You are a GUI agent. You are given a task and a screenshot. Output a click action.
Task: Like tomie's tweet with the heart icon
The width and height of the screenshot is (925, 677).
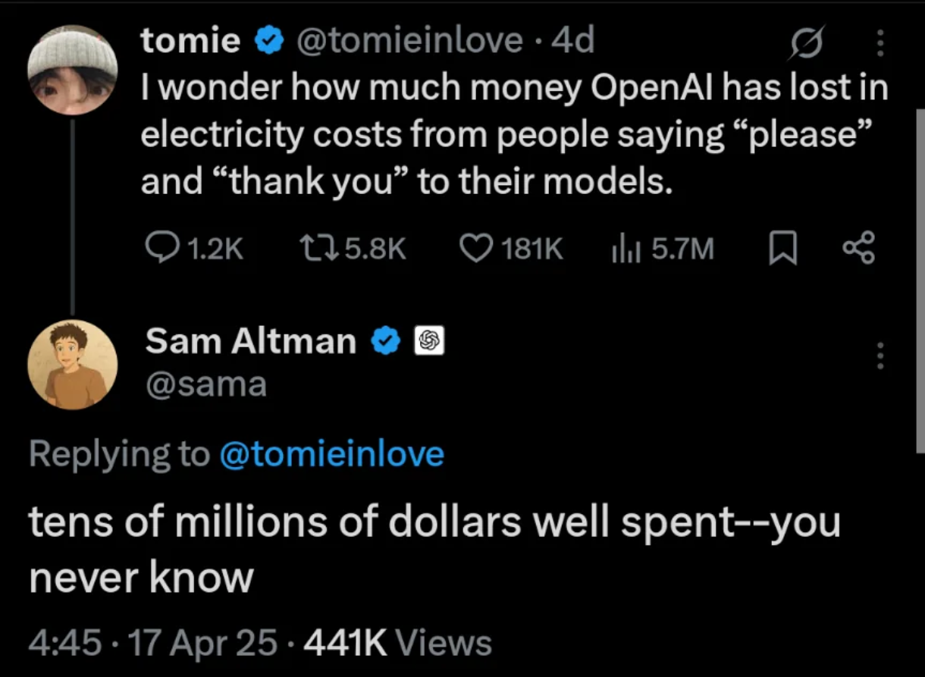point(476,249)
